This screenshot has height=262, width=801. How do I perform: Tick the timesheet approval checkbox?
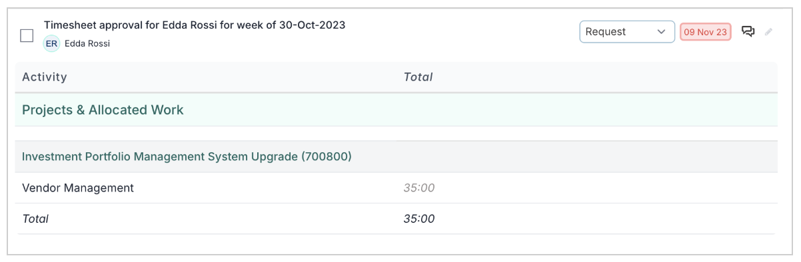pos(27,35)
